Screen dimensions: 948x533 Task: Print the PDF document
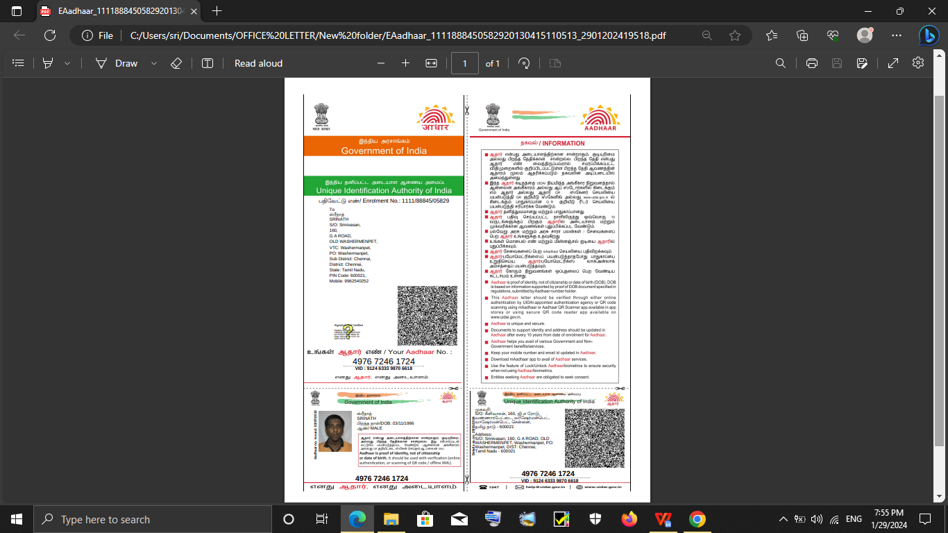(x=811, y=63)
